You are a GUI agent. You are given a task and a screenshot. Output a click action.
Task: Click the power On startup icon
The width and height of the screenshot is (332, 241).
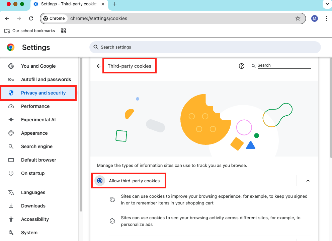(x=11, y=173)
